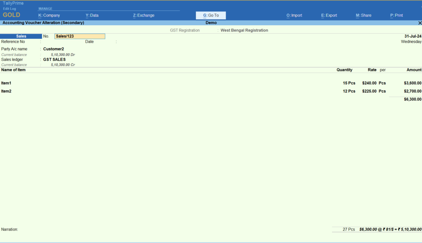Select the Sales voucher type header
The width and height of the screenshot is (422, 243).
(x=21, y=36)
